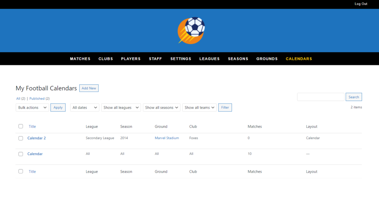The height and width of the screenshot is (213, 379).
Task: Open the Calendar 2 entry
Action: [36, 138]
